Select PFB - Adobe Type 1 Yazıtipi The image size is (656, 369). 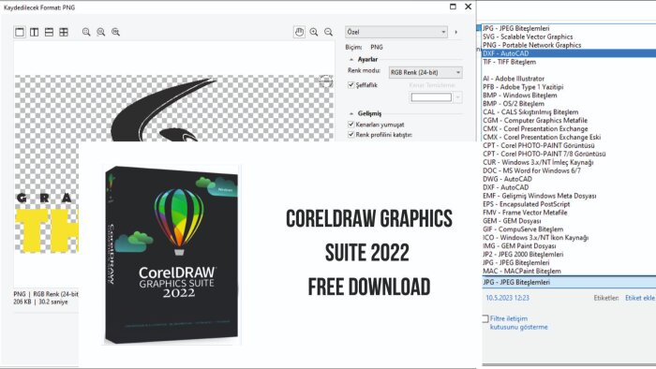tap(523, 87)
